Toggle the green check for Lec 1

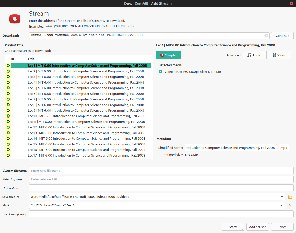(x=8, y=66)
